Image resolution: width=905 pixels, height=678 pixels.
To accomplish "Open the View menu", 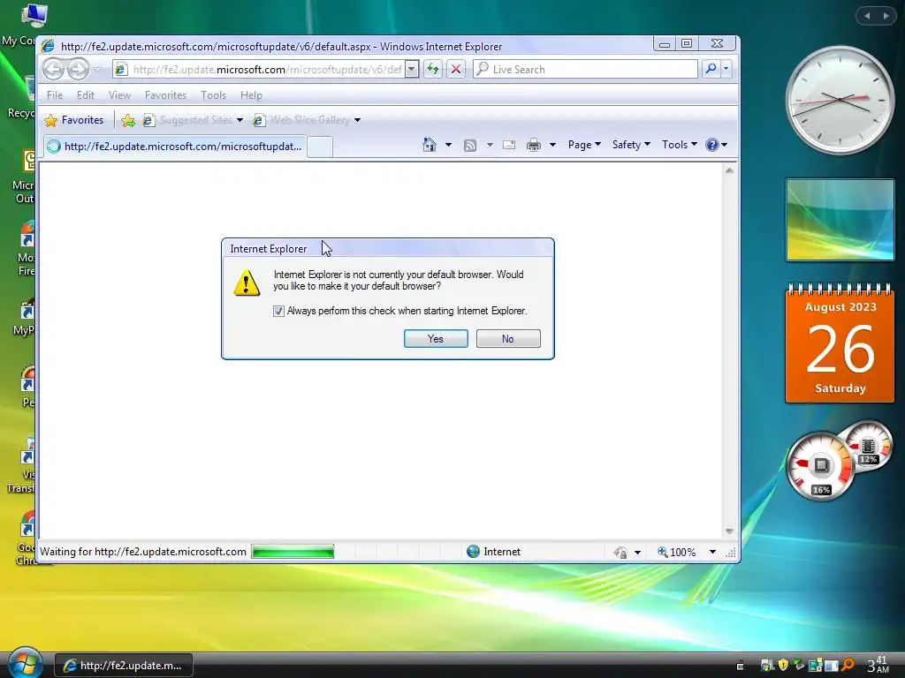I will click(x=119, y=95).
